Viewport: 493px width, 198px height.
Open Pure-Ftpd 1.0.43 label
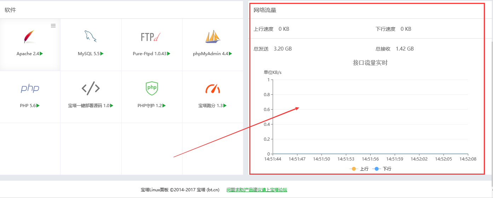tap(150, 54)
